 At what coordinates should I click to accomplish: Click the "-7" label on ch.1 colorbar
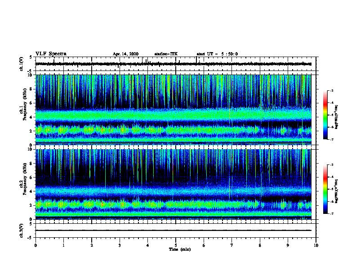click(x=331, y=139)
